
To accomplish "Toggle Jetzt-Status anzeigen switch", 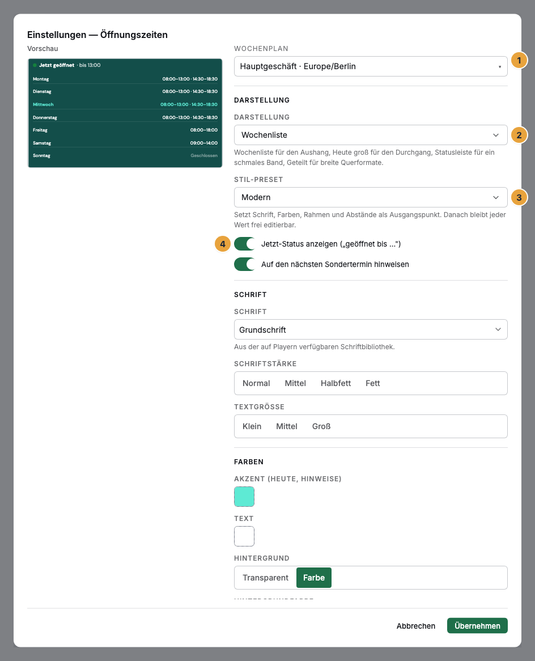I will (x=245, y=244).
